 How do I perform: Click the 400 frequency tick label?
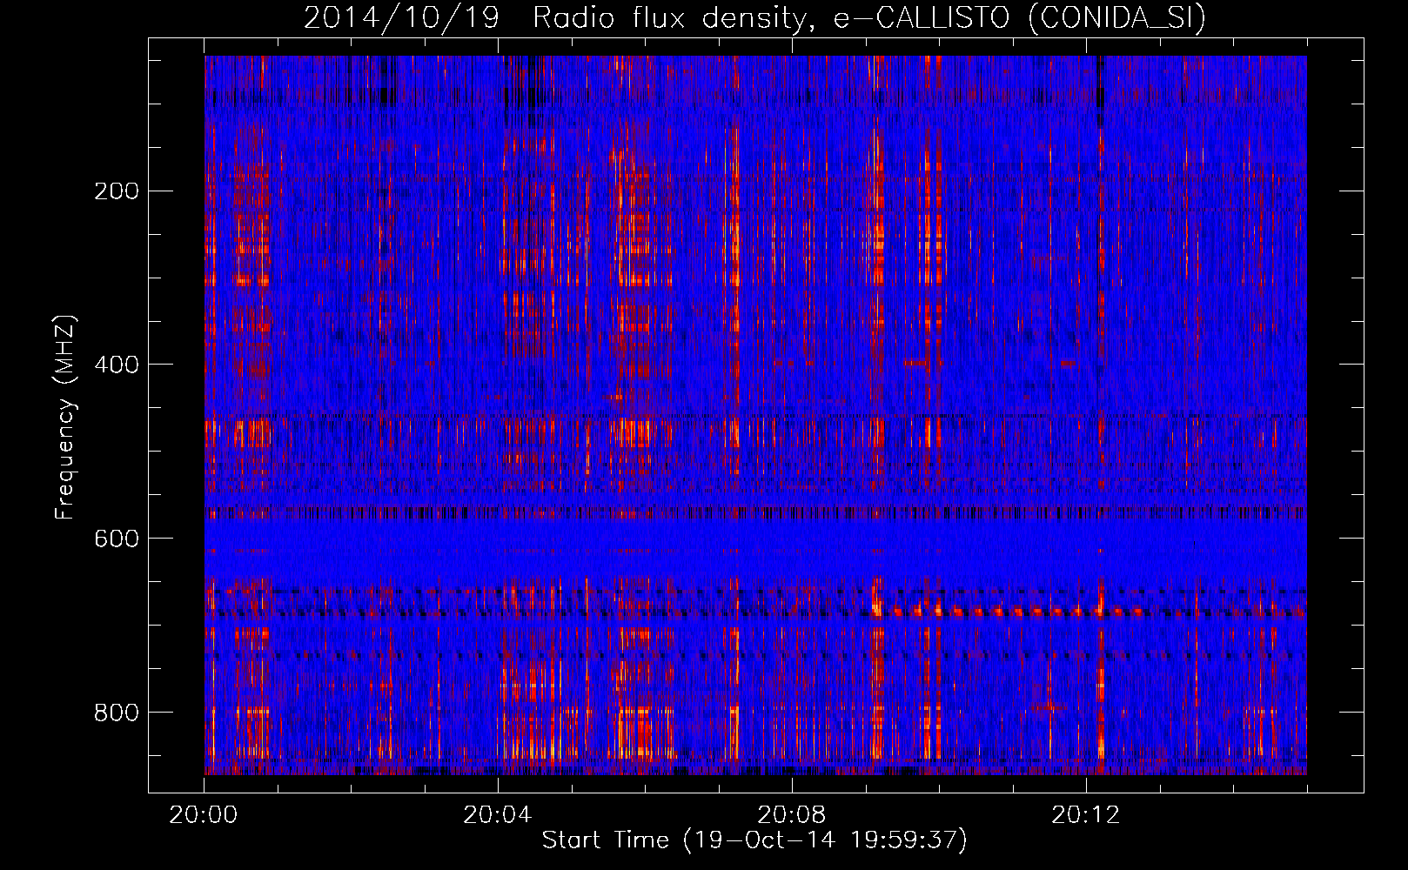(x=117, y=365)
